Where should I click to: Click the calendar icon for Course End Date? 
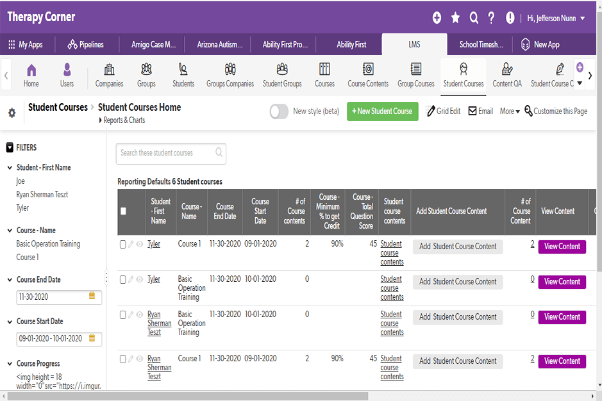92,295
